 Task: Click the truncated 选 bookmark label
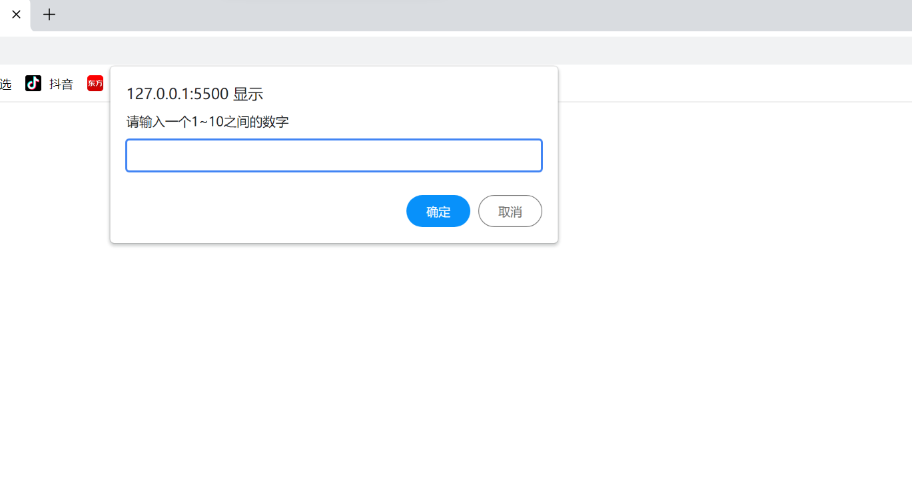(5, 84)
